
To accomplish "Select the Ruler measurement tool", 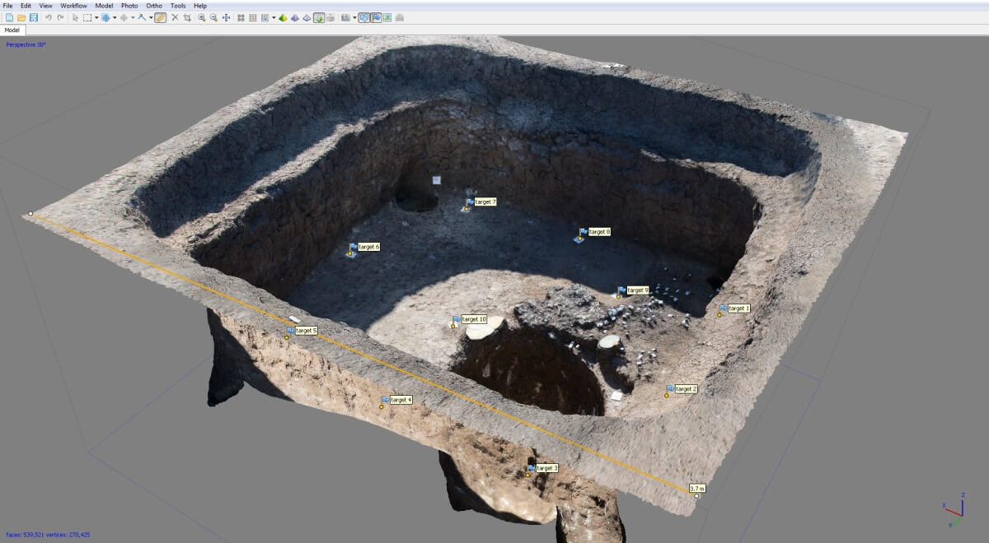I will pyautogui.click(x=160, y=17).
